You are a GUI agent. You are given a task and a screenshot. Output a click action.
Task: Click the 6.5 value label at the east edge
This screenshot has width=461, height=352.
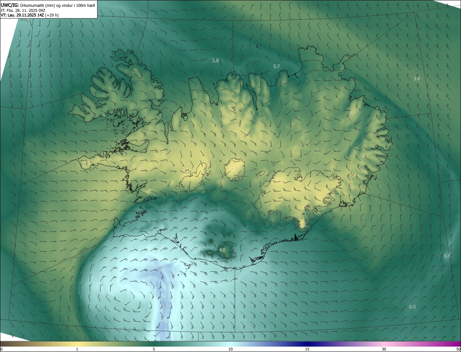tap(447, 256)
